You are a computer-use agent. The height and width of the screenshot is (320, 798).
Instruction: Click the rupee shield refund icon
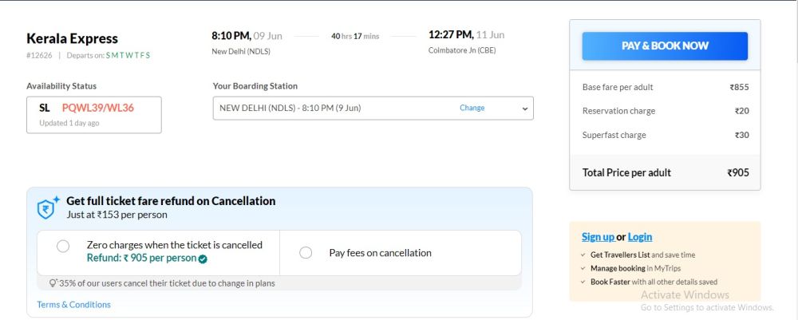pos(47,207)
